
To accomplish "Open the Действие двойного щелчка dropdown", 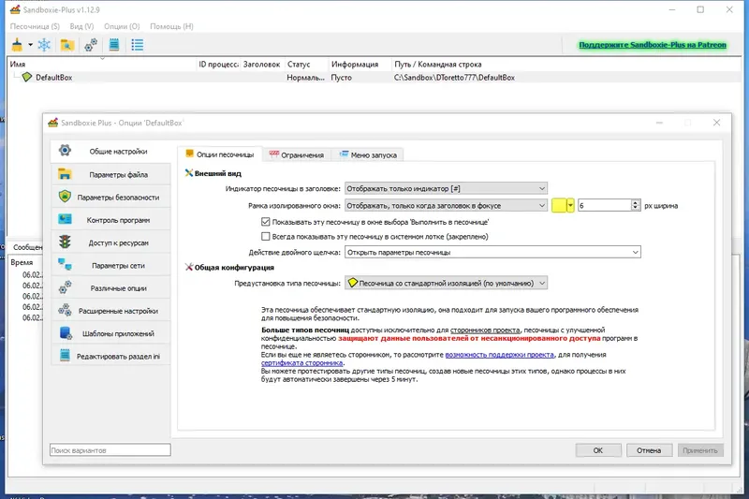I will tap(492, 252).
